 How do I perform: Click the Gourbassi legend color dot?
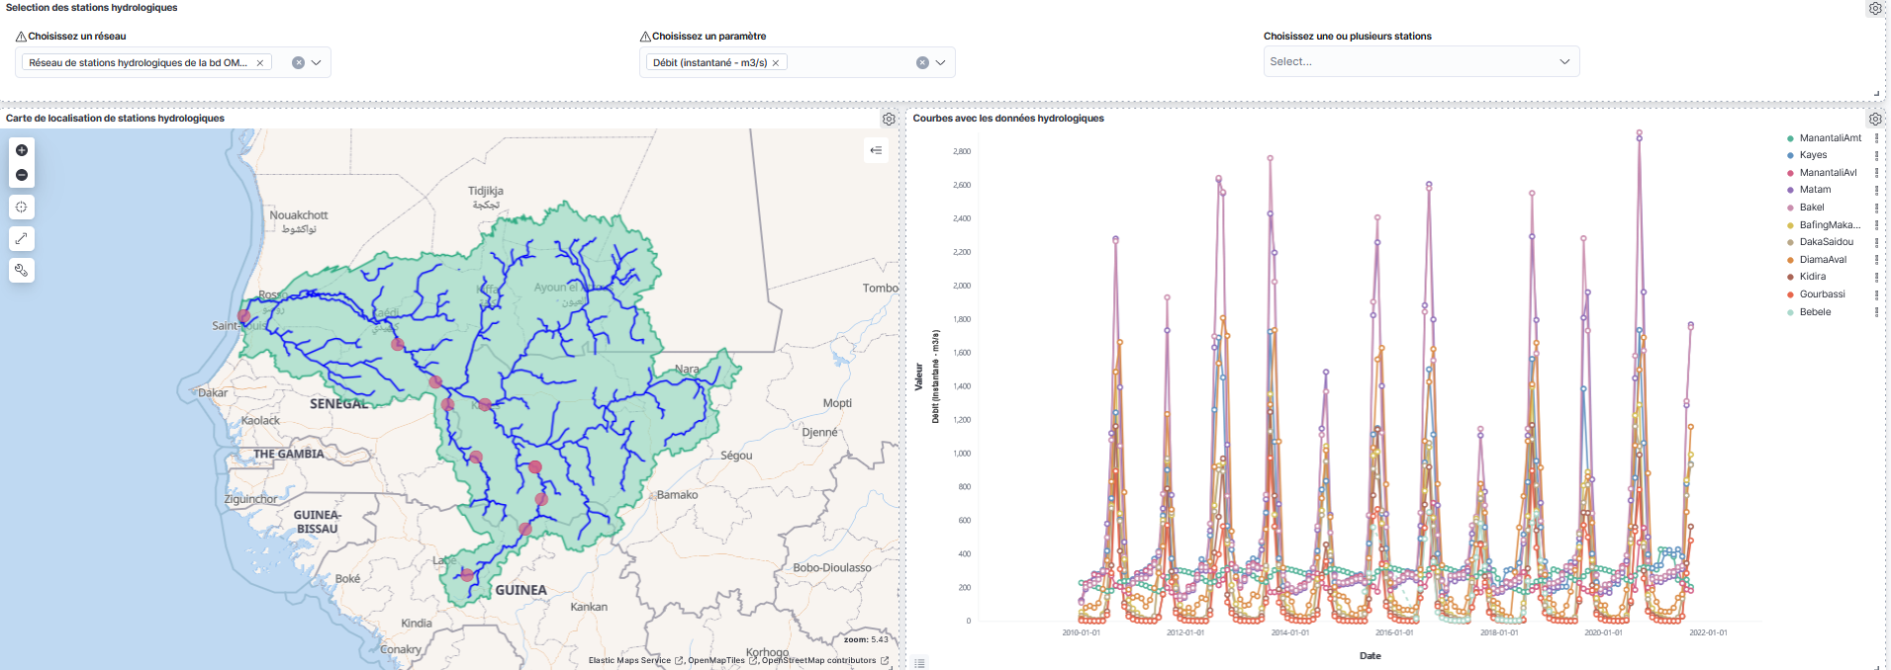(x=1790, y=294)
